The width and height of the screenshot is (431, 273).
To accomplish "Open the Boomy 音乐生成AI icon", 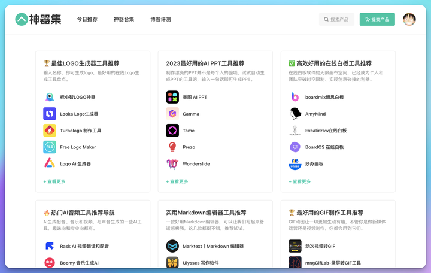I will click(50, 263).
